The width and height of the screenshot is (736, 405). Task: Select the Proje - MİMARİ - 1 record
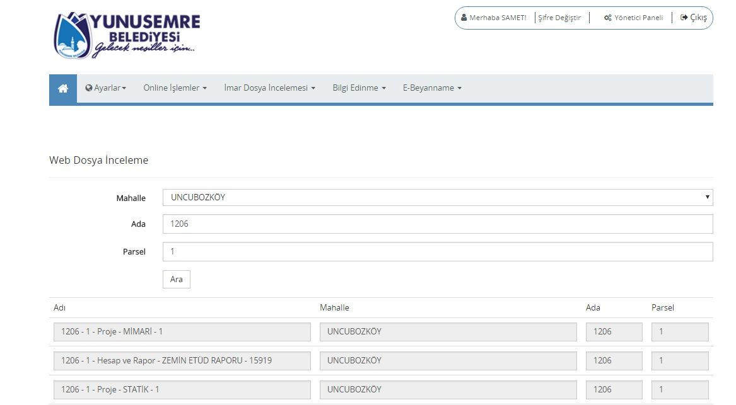click(x=182, y=332)
